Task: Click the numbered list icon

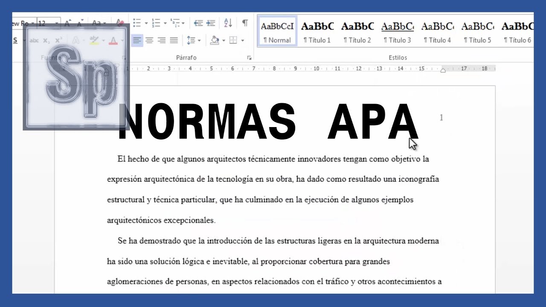Action: tap(156, 23)
